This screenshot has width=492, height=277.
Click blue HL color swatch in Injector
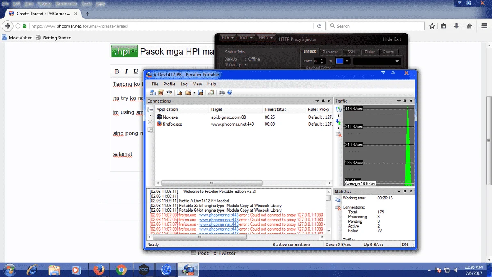[339, 61]
